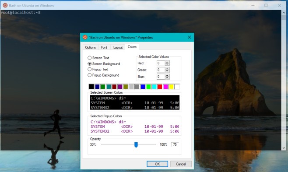Click the Selected Popup Colors preview box
The height and width of the screenshot is (172, 288).
tap(135, 126)
